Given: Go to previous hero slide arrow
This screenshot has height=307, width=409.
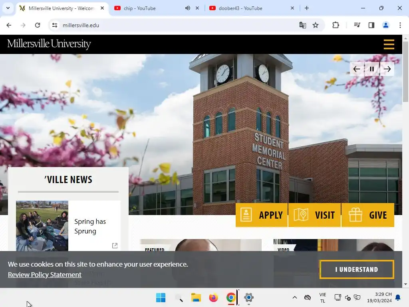Looking at the screenshot, I should click(357, 69).
